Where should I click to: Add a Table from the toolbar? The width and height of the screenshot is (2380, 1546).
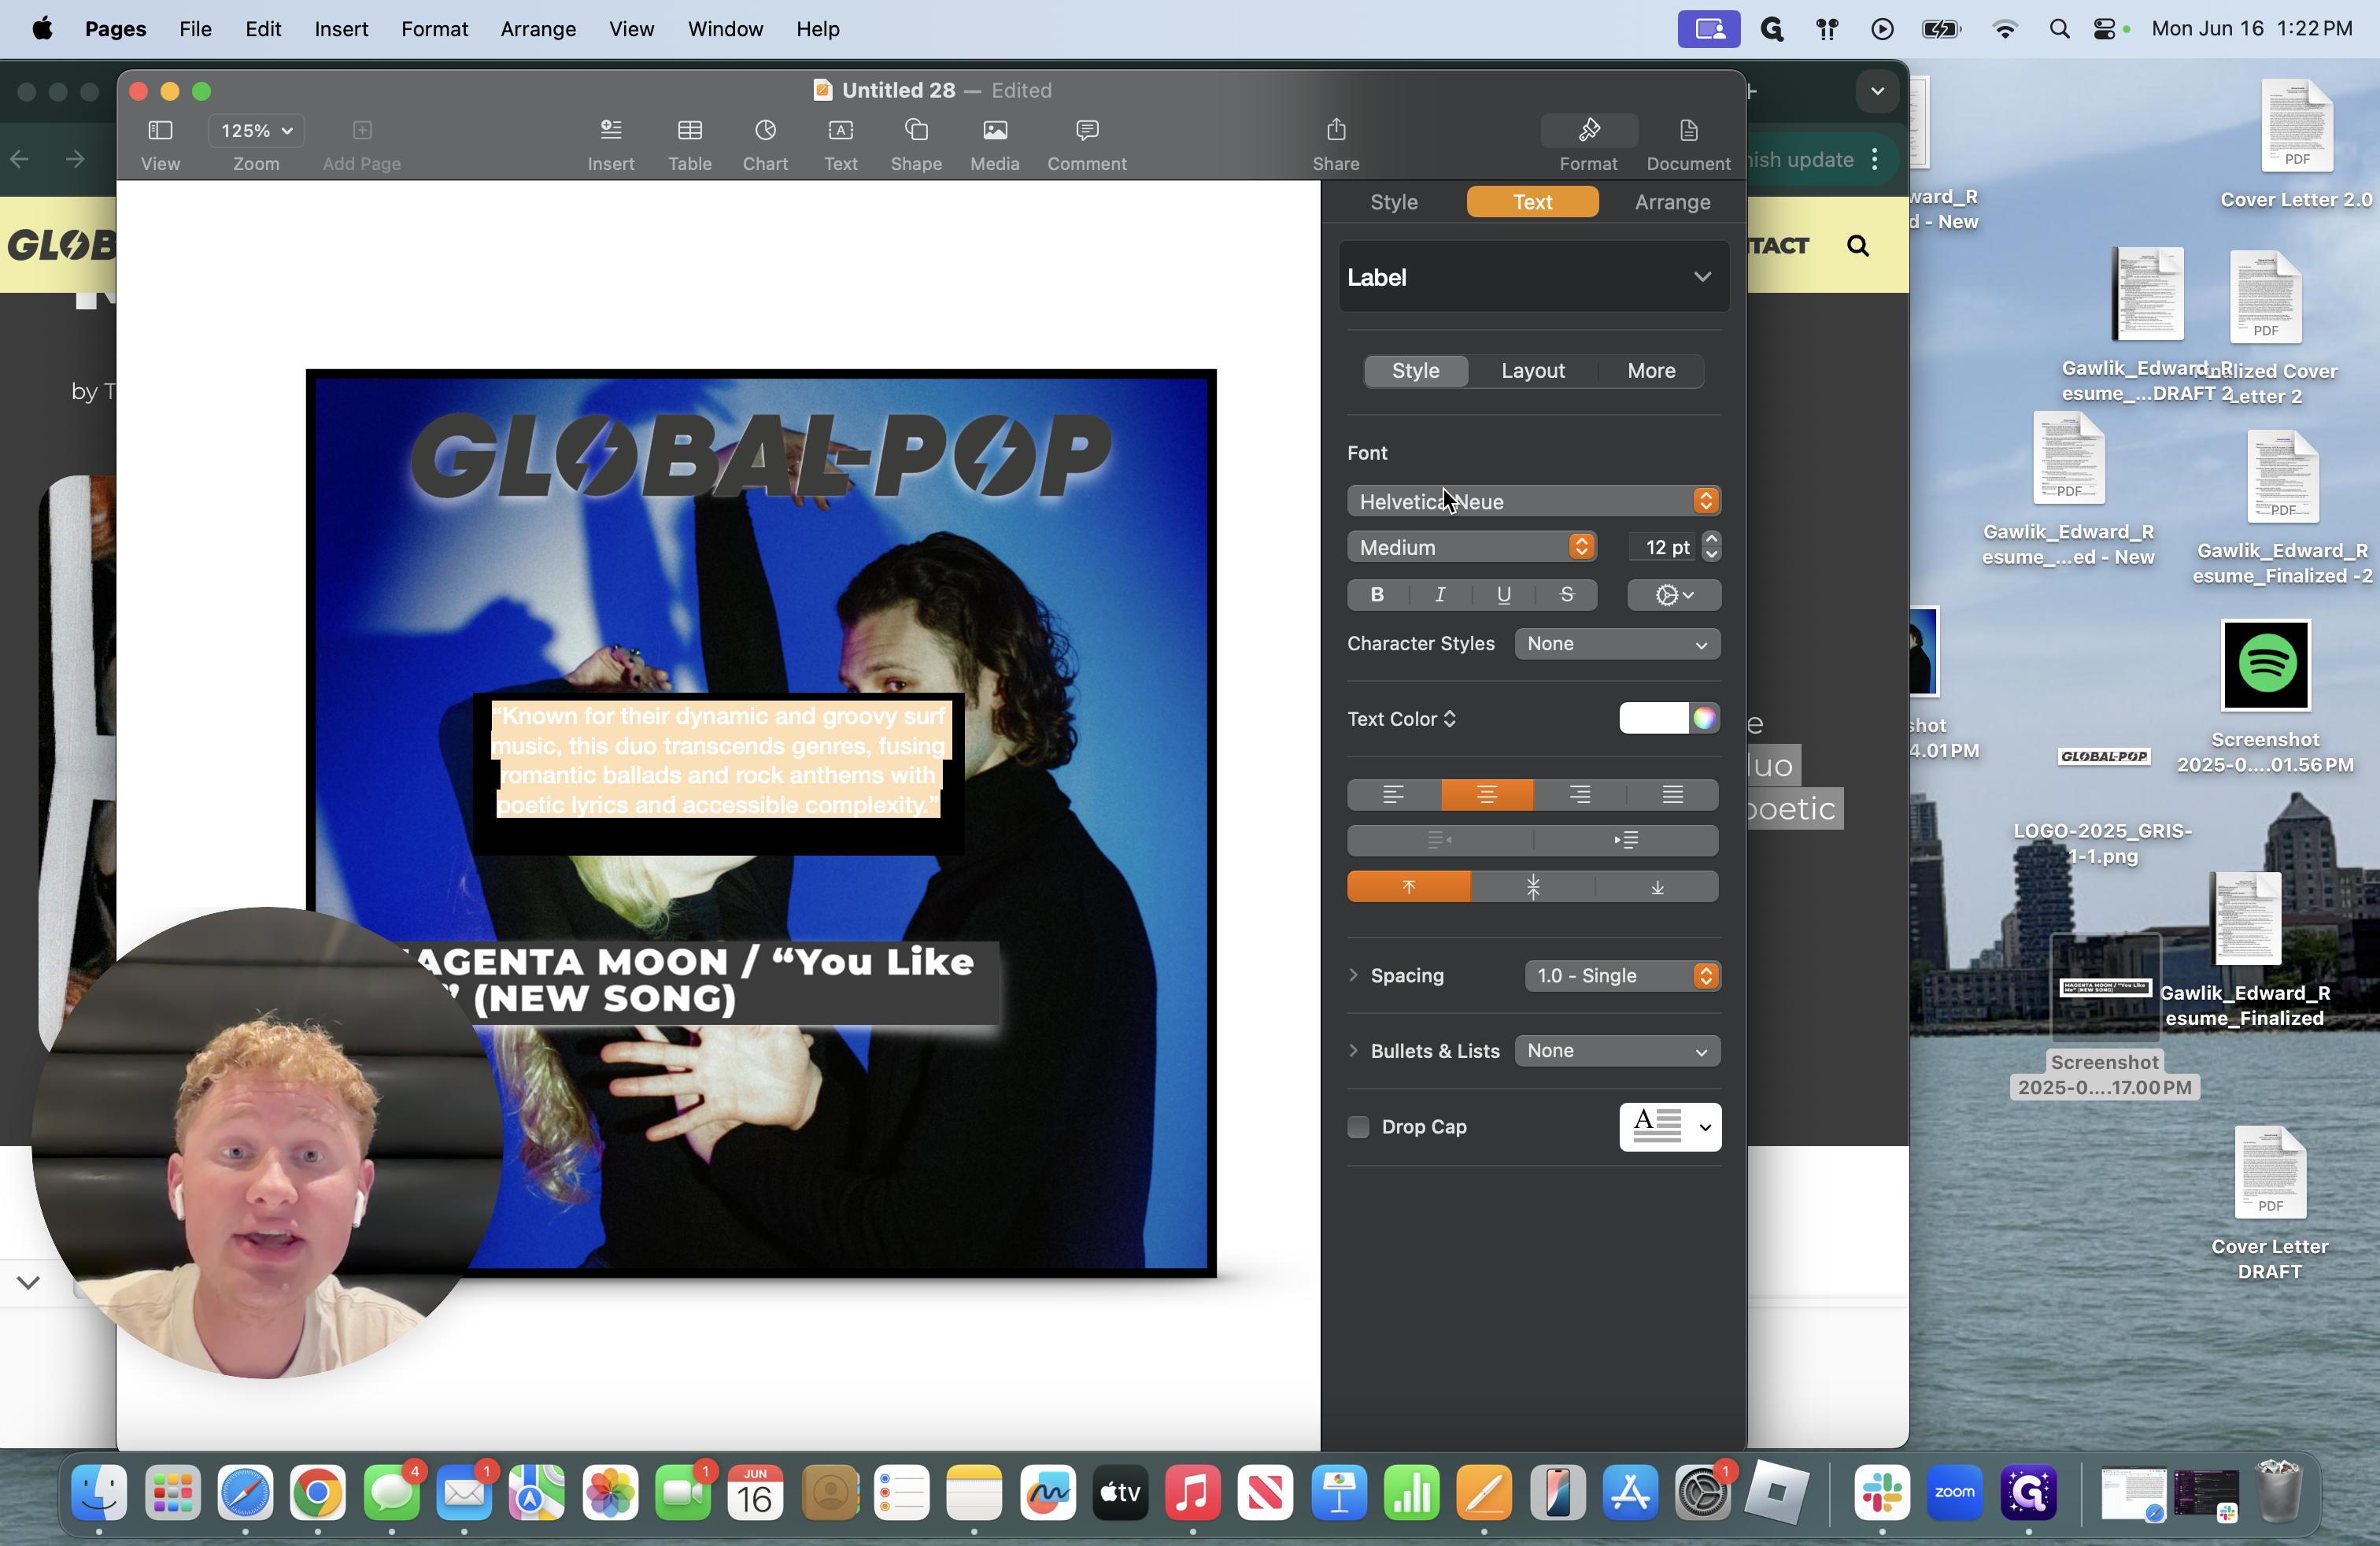pyautogui.click(x=690, y=130)
